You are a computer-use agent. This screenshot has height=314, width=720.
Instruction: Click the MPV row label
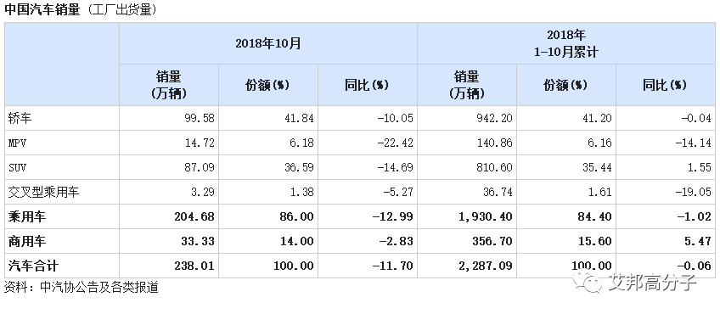(18, 143)
